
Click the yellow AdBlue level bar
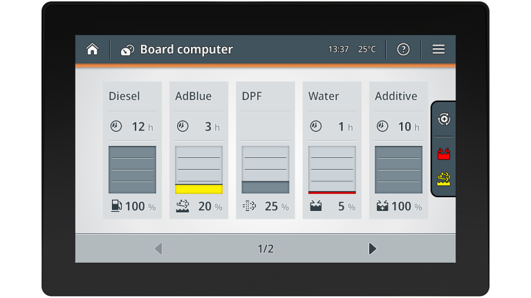[198, 189]
